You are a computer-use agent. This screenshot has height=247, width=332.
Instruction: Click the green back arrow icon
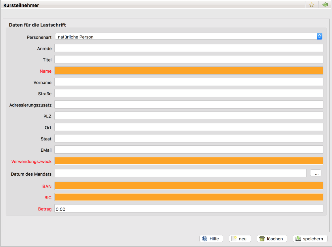325,5
